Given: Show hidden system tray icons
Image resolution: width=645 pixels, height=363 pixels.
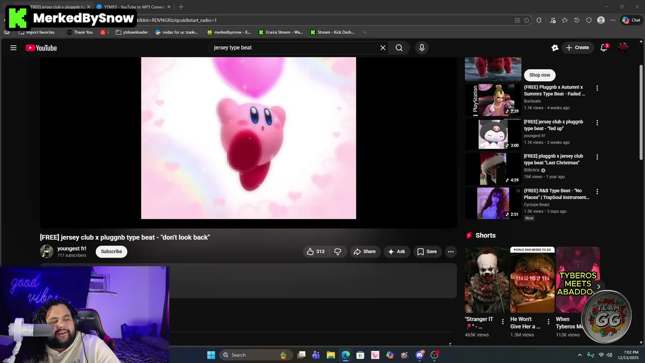Looking at the screenshot, I should coord(579,355).
